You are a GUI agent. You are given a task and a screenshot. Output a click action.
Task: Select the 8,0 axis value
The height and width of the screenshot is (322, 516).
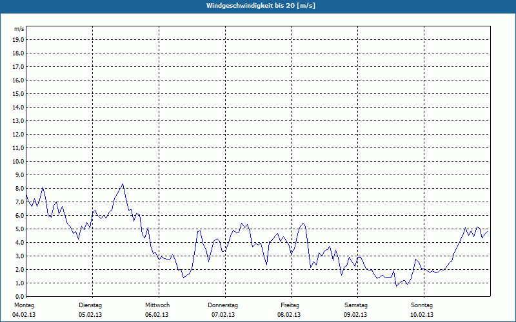[x=19, y=188]
